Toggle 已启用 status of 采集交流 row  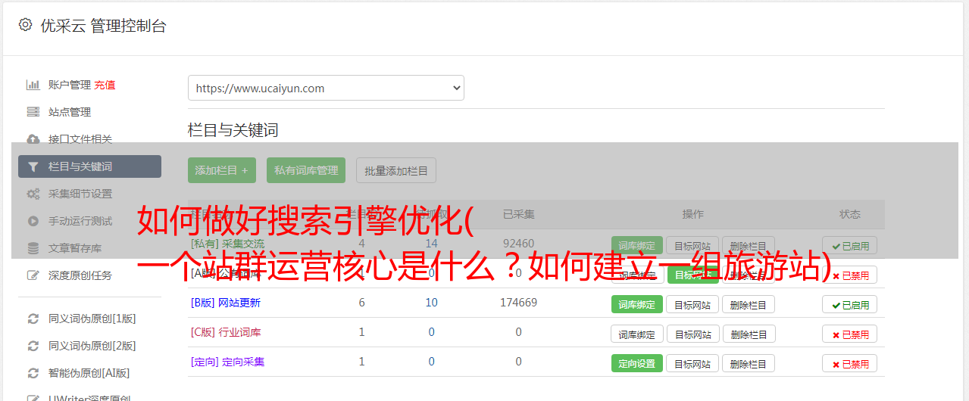point(850,245)
